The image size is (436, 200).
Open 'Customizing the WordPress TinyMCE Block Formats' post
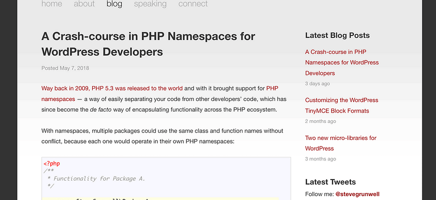pyautogui.click(x=342, y=105)
